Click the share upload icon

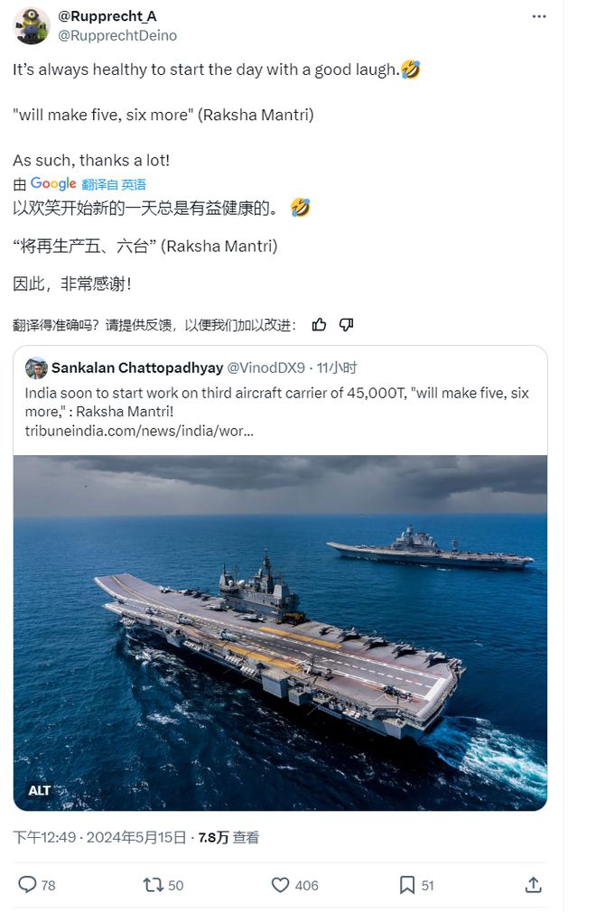pos(533,885)
